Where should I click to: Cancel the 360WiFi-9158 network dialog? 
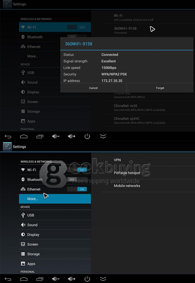point(93,88)
